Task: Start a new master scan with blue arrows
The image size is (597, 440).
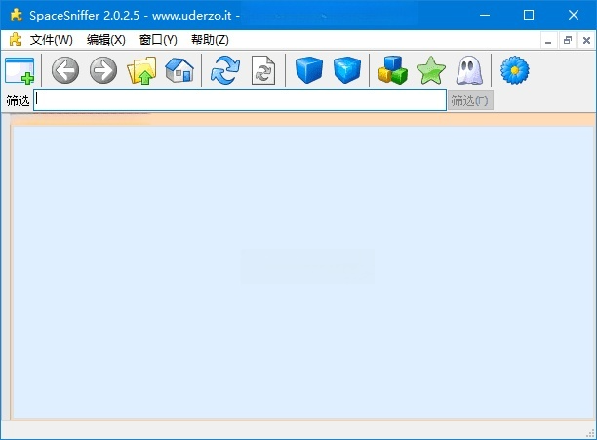Action: pyautogui.click(x=225, y=71)
